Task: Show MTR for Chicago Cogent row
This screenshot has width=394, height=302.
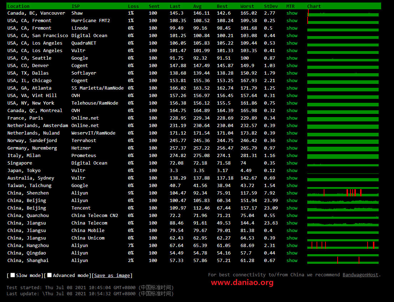Action: click(x=292, y=81)
